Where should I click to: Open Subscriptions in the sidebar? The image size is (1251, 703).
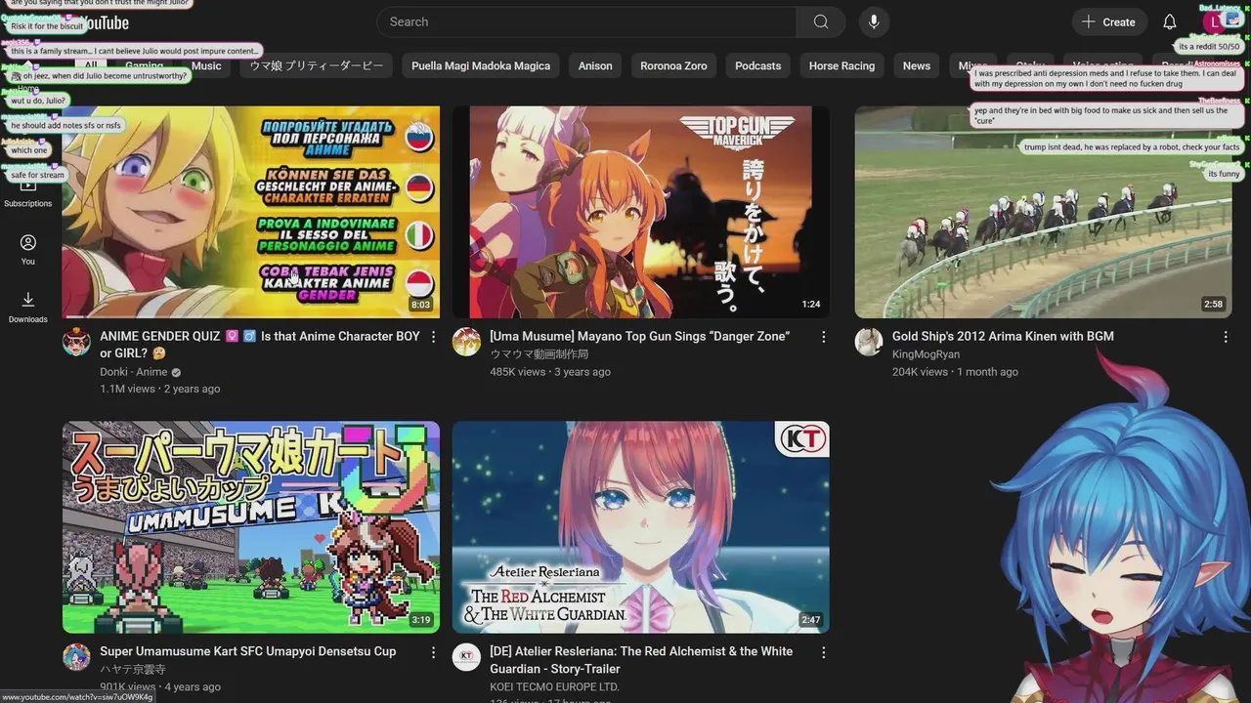(28, 191)
